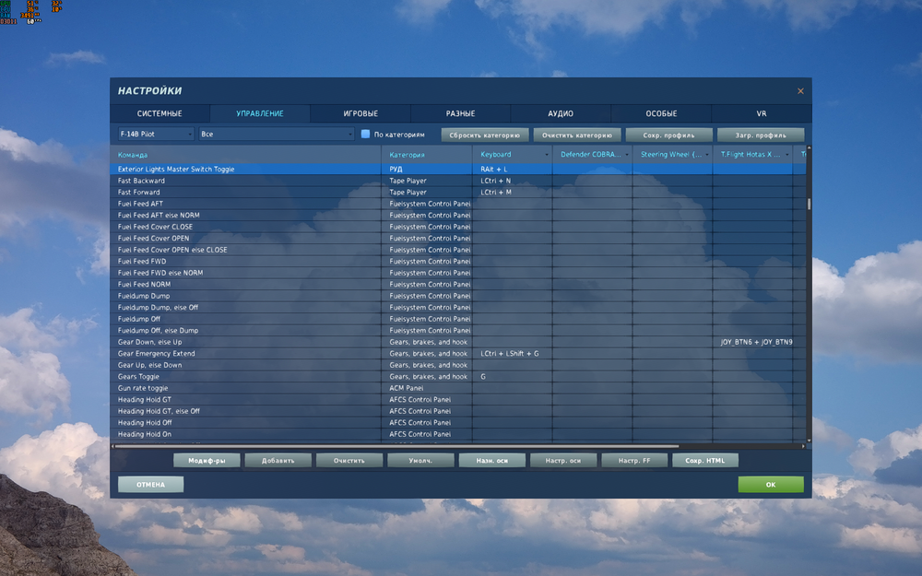Image resolution: width=922 pixels, height=576 pixels.
Task: Open the F-14B Pilot aircraft selector dropdown
Action: point(153,134)
